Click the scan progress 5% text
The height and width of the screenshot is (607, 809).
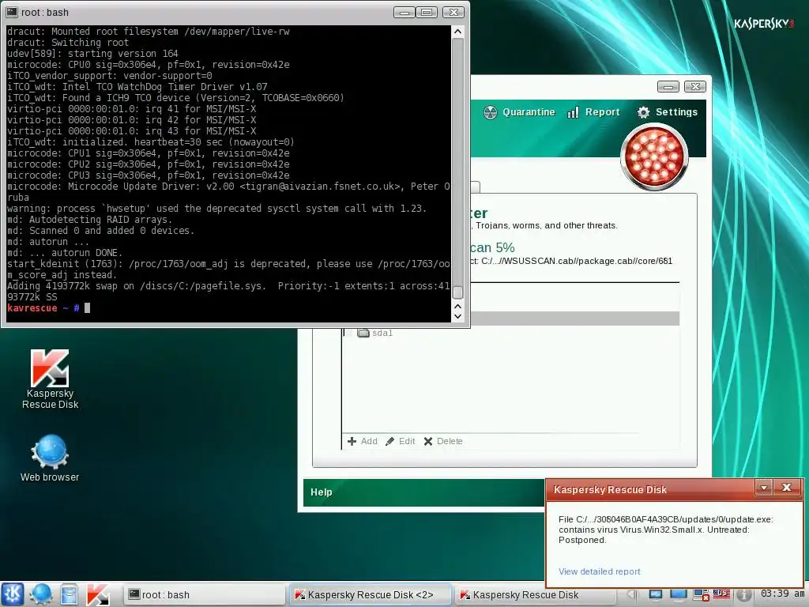pyautogui.click(x=493, y=247)
